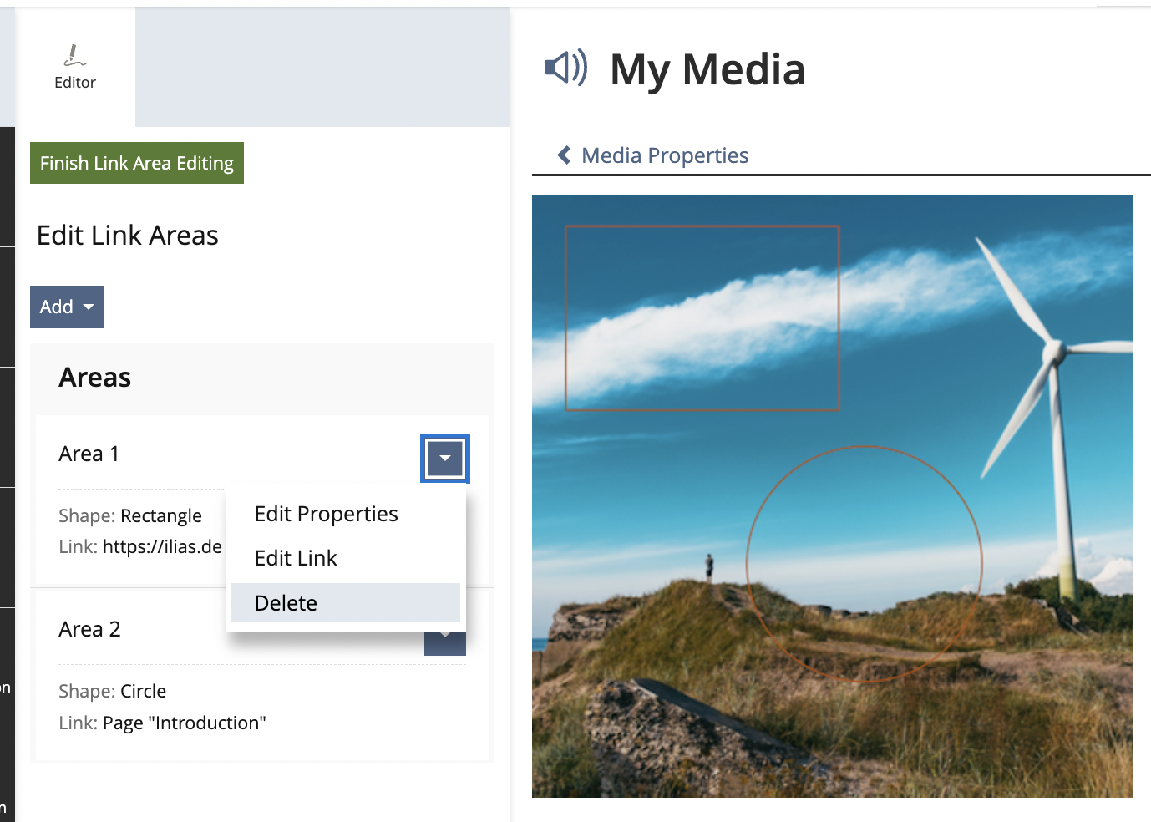Viewport: 1151px width, 822px height.
Task: Click the Area 2 title
Action: [89, 629]
